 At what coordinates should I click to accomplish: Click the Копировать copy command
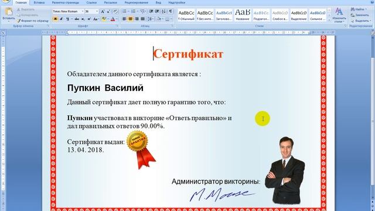point(28,15)
